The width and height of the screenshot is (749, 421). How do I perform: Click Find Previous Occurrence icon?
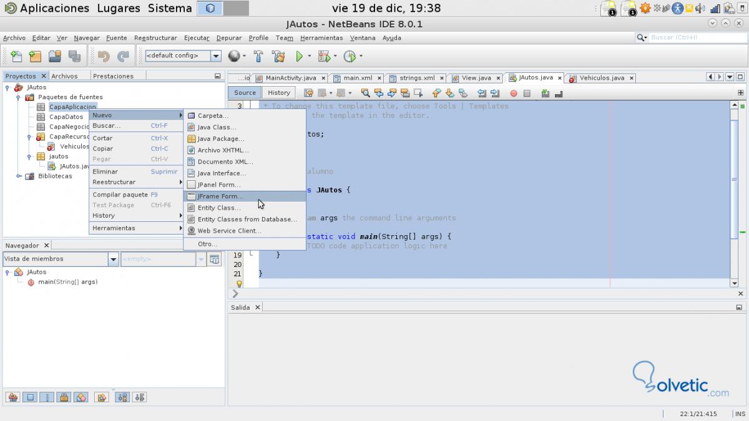coord(379,93)
